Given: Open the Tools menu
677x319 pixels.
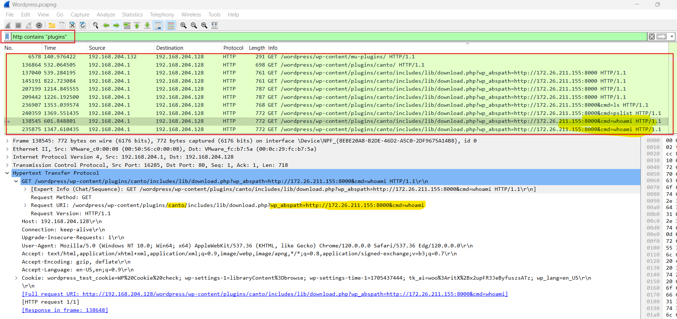Looking at the screenshot, I should tap(214, 15).
